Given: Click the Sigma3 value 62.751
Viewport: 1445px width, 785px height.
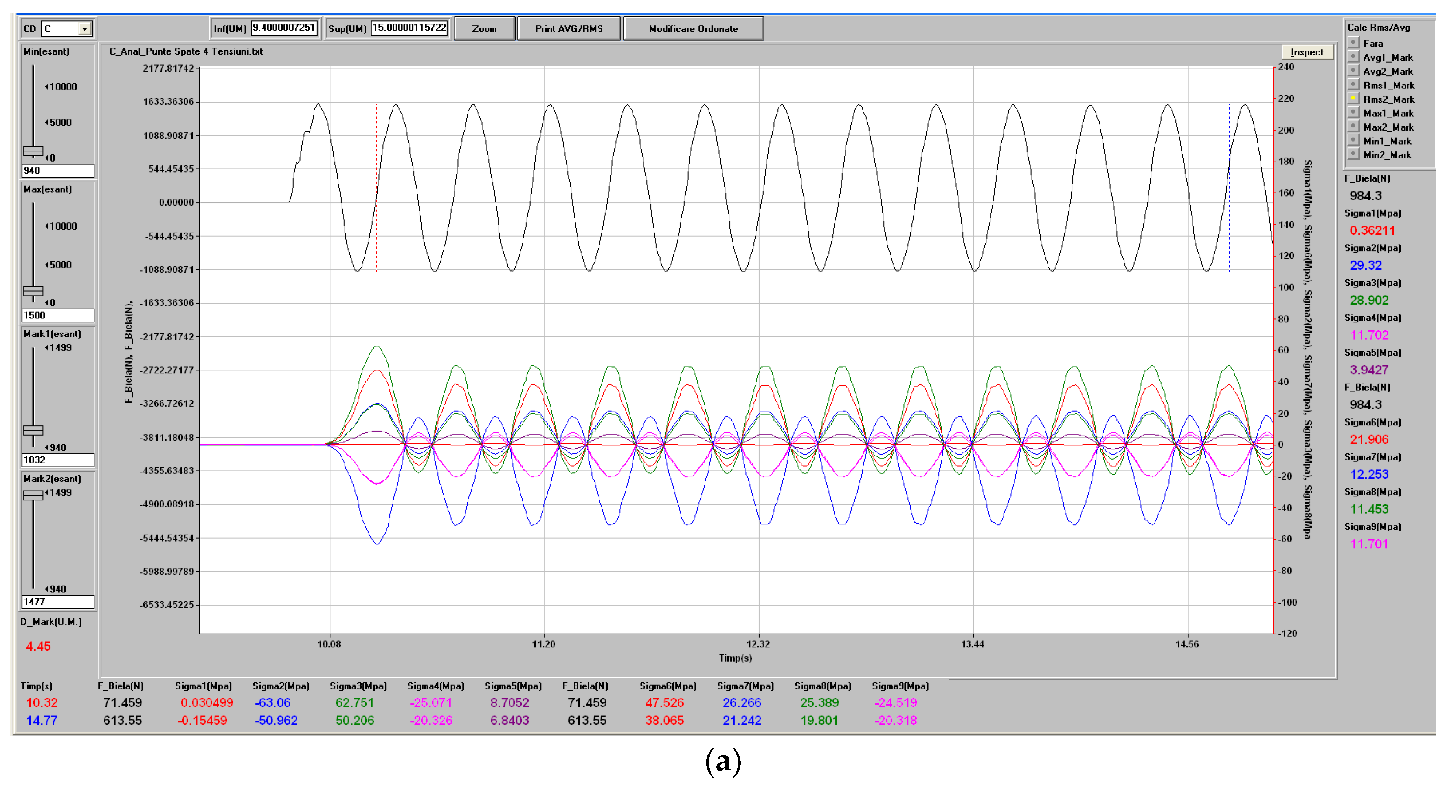Looking at the screenshot, I should pyautogui.click(x=354, y=703).
